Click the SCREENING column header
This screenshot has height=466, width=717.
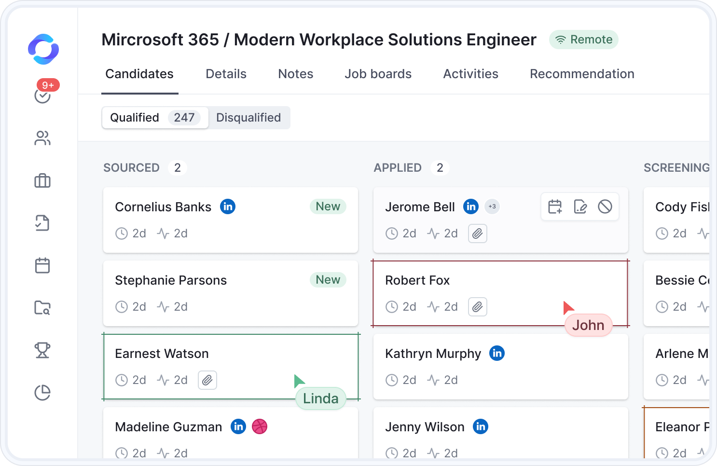coord(676,168)
